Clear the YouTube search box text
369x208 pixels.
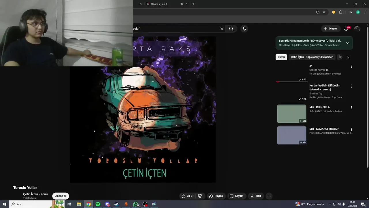(222, 29)
